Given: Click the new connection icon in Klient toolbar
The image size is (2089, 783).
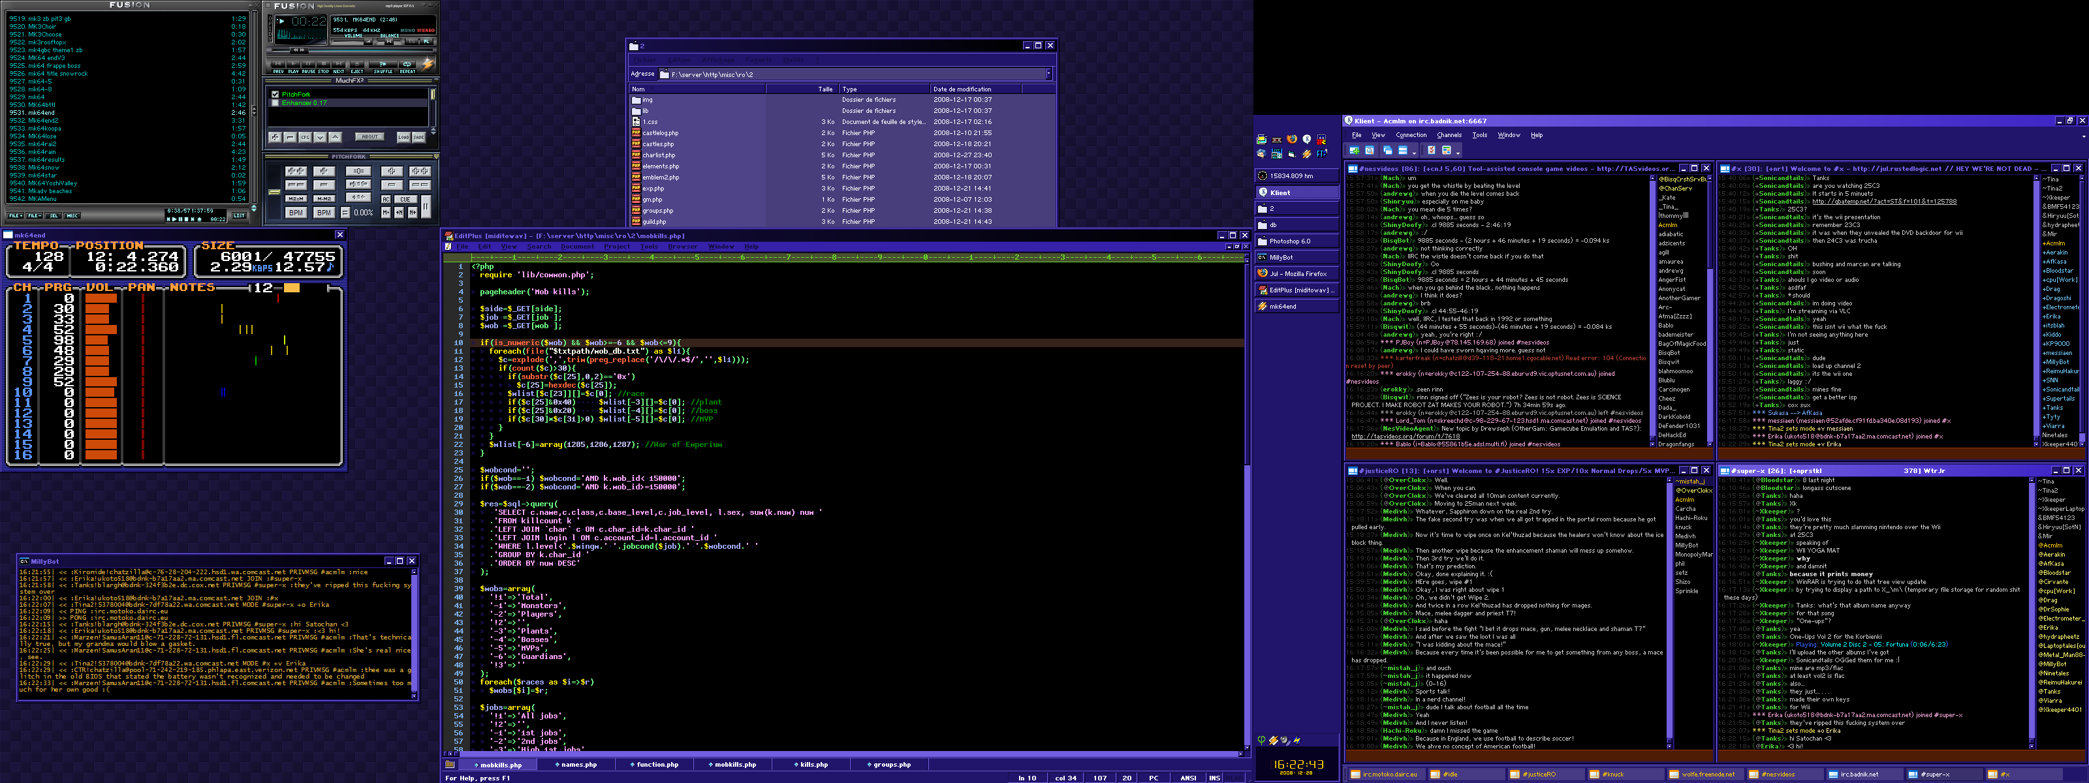Looking at the screenshot, I should click(1355, 151).
